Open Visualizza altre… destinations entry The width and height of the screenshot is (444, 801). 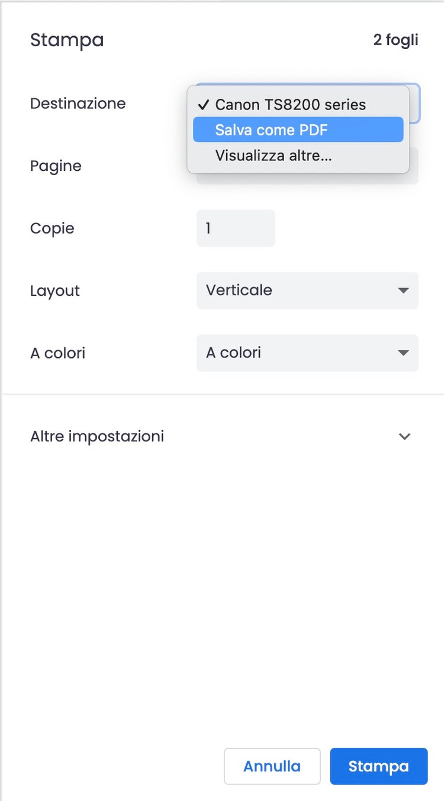[x=273, y=156]
